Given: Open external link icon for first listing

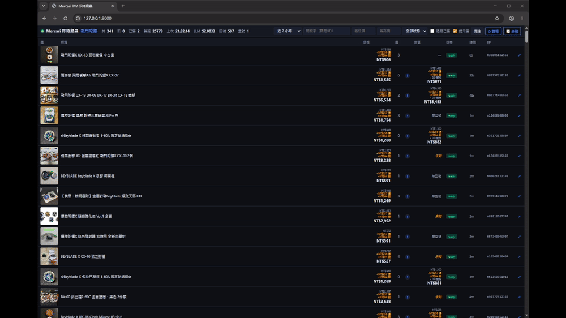Looking at the screenshot, I should click(519, 55).
